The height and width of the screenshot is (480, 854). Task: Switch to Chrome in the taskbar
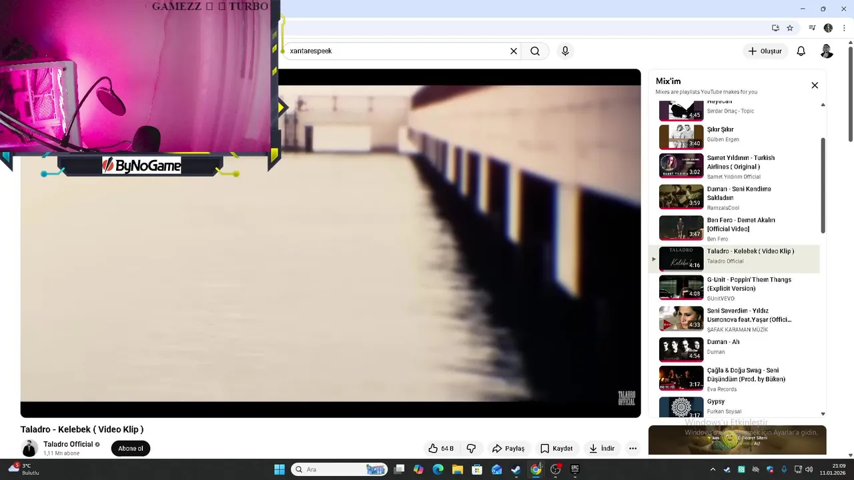[x=536, y=469]
